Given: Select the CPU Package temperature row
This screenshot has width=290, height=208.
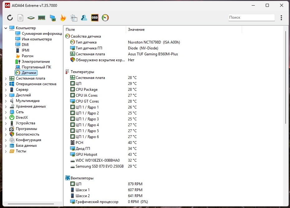Looking at the screenshot, I should pos(103,90).
